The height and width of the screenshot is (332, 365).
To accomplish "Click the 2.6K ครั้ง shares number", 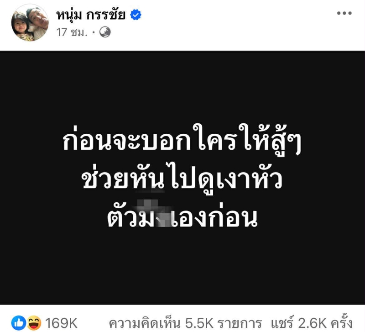I will click(x=325, y=323).
